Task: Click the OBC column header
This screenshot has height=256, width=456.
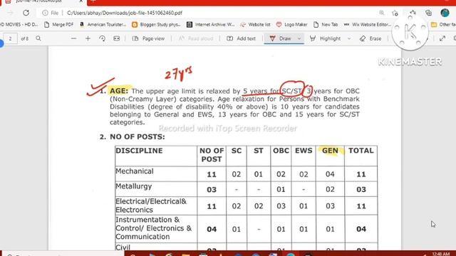Action: pos(281,151)
